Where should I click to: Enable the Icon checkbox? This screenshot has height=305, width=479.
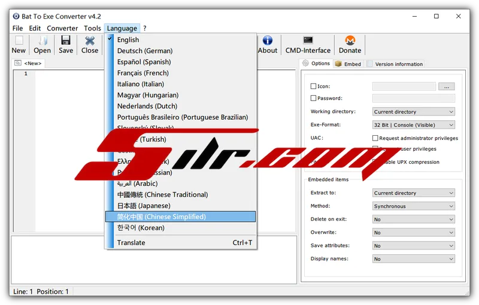point(313,86)
